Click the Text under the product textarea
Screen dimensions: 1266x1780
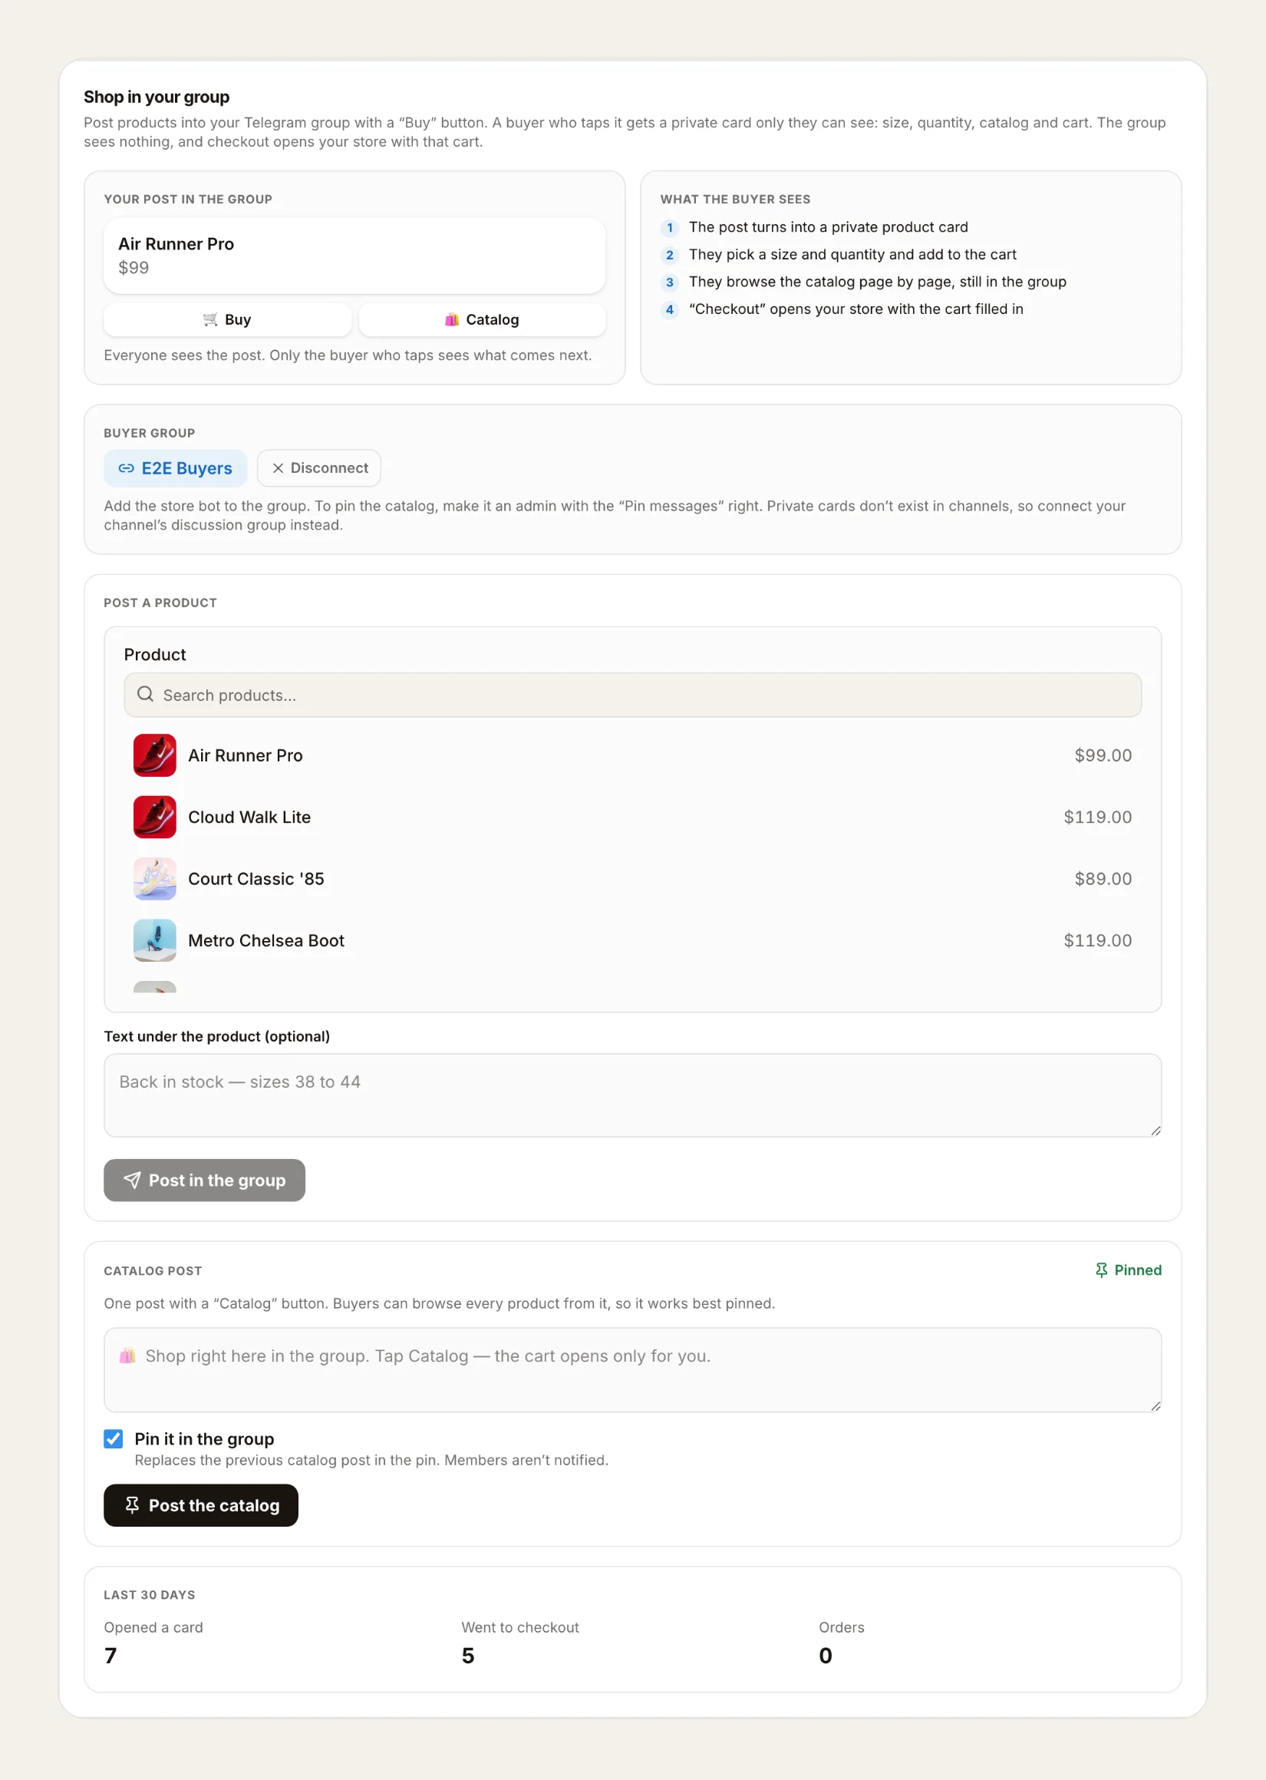[632, 1095]
